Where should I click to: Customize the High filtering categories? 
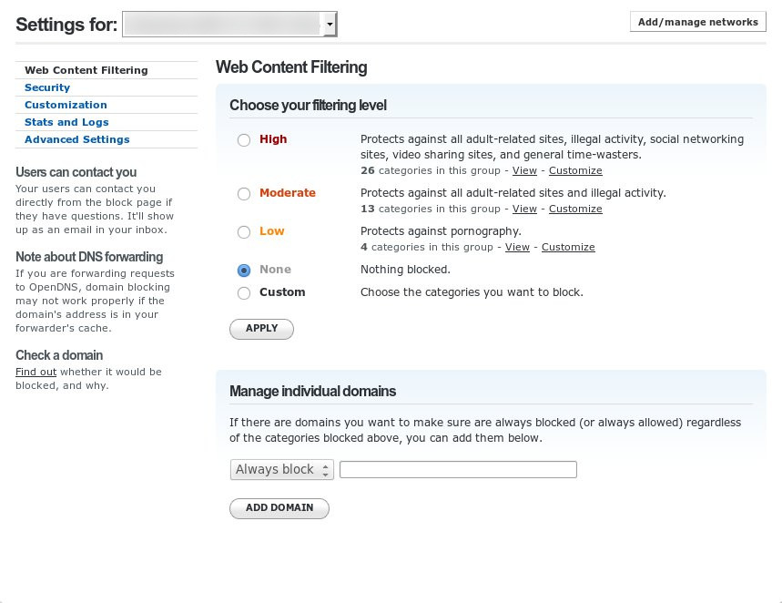tap(574, 170)
